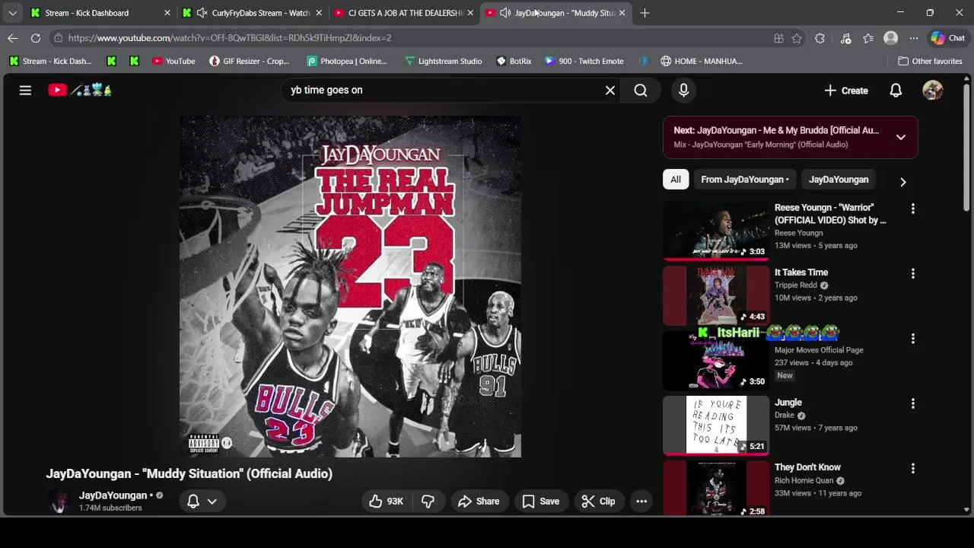
Task: Select the All filter chip
Action: pyautogui.click(x=675, y=180)
